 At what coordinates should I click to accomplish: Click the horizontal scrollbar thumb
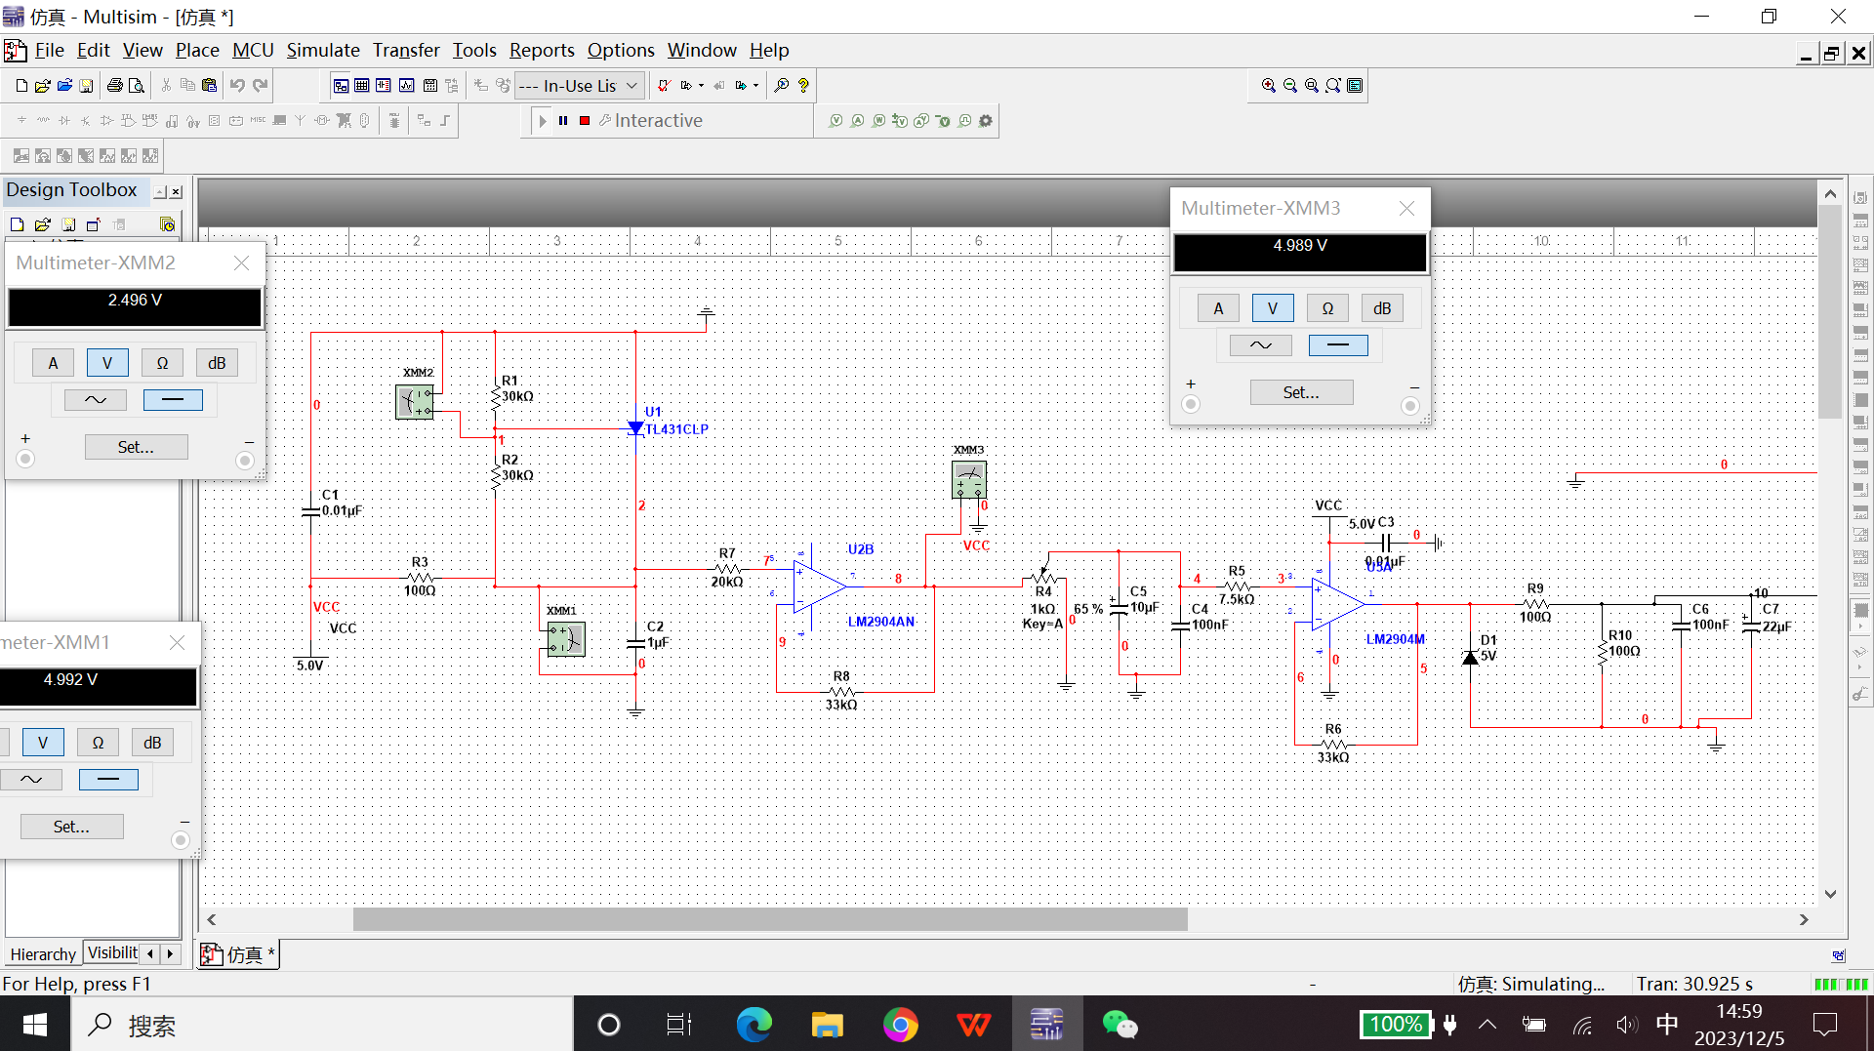(770, 919)
